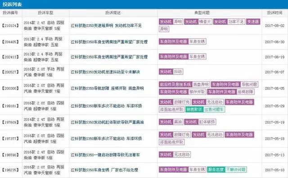
Task: Click the car model in row 210124
Action: click(x=44, y=26)
